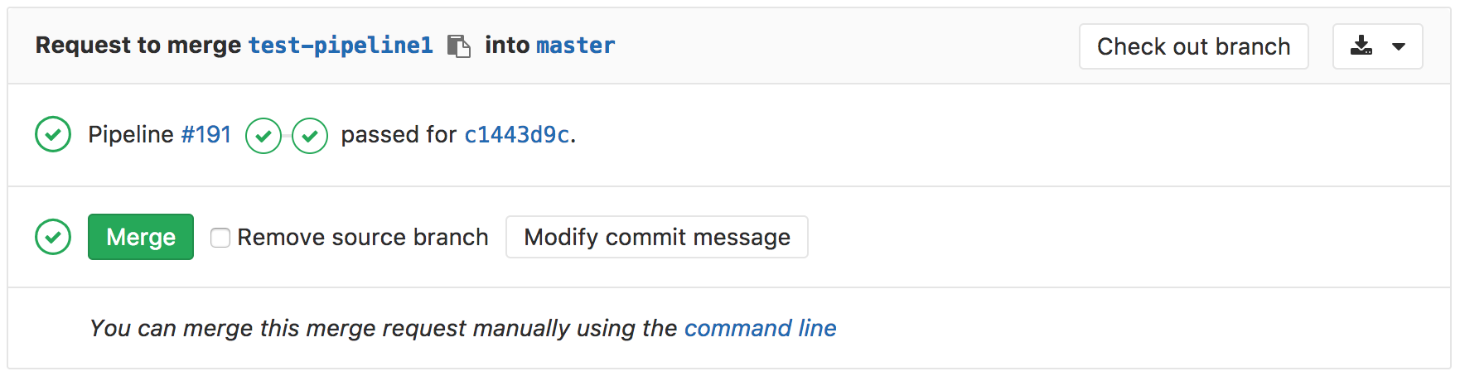Open the test-pipeline1 source branch link
The image size is (1460, 376).
(x=341, y=46)
